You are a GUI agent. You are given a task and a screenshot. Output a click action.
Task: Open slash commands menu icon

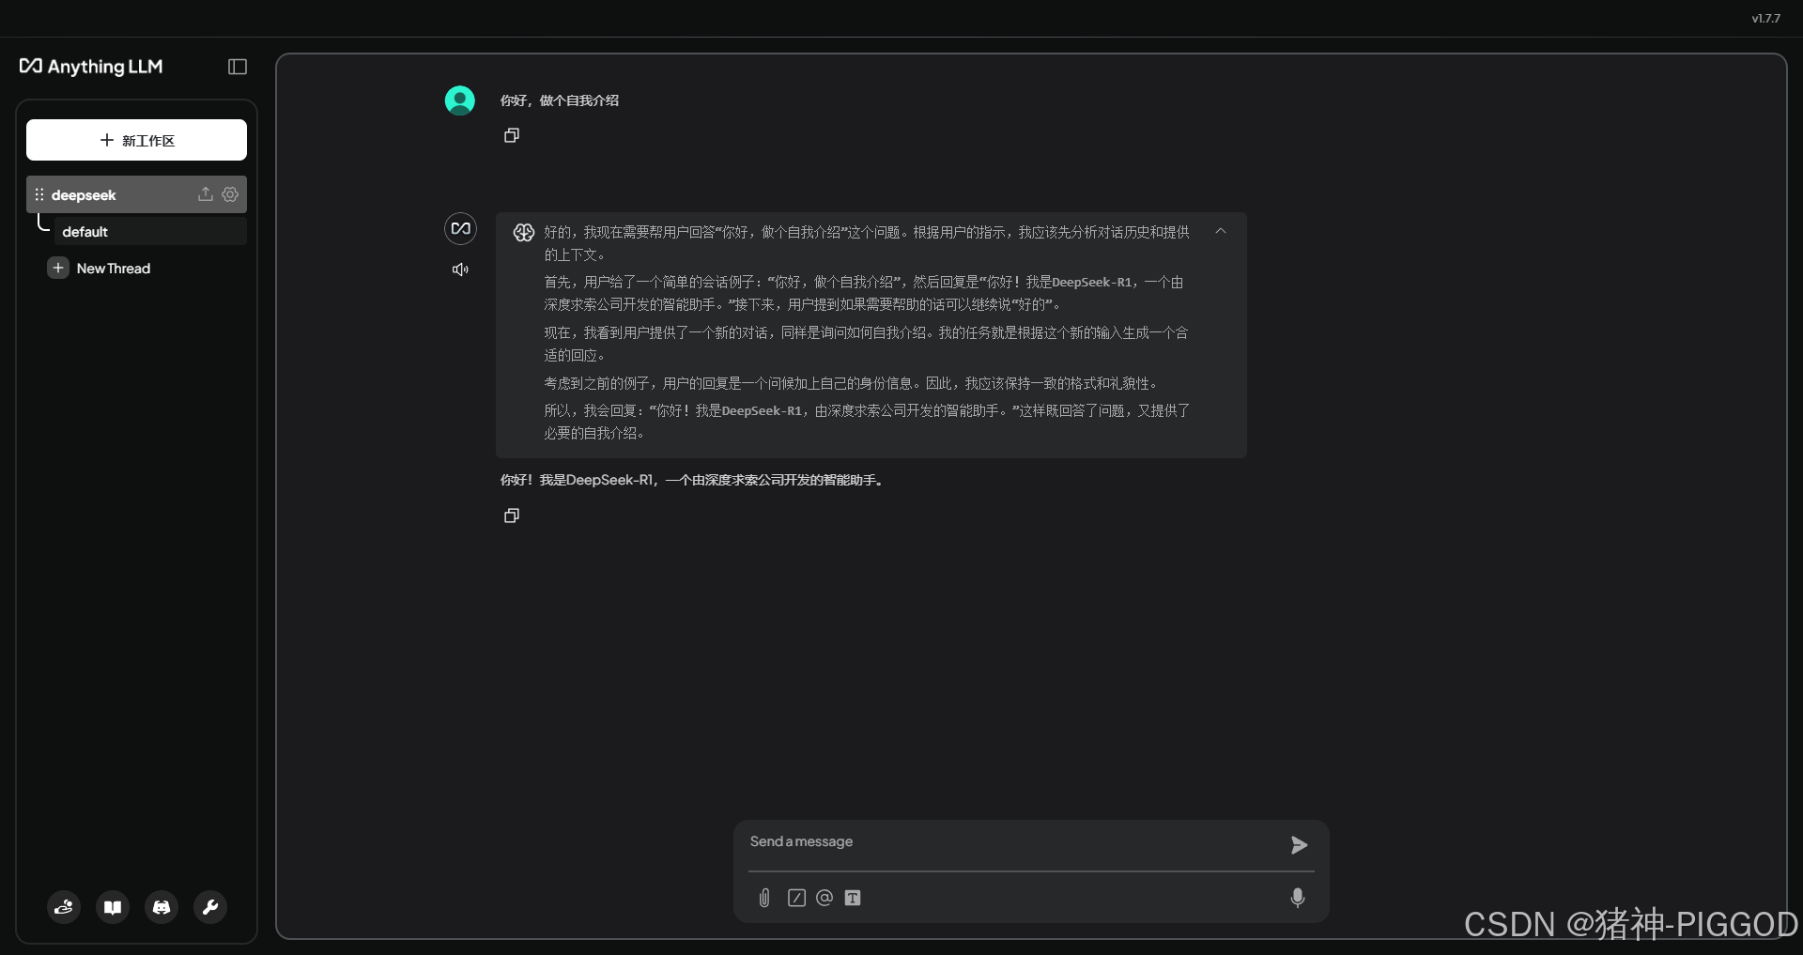(796, 898)
